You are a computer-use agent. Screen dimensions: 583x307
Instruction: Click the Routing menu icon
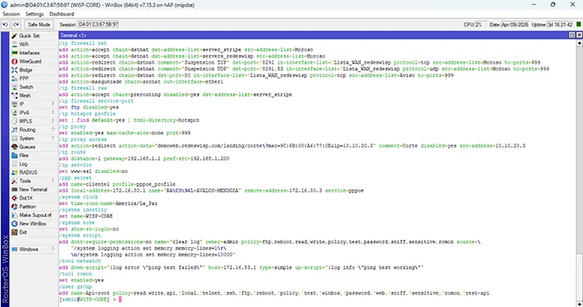click(14, 130)
